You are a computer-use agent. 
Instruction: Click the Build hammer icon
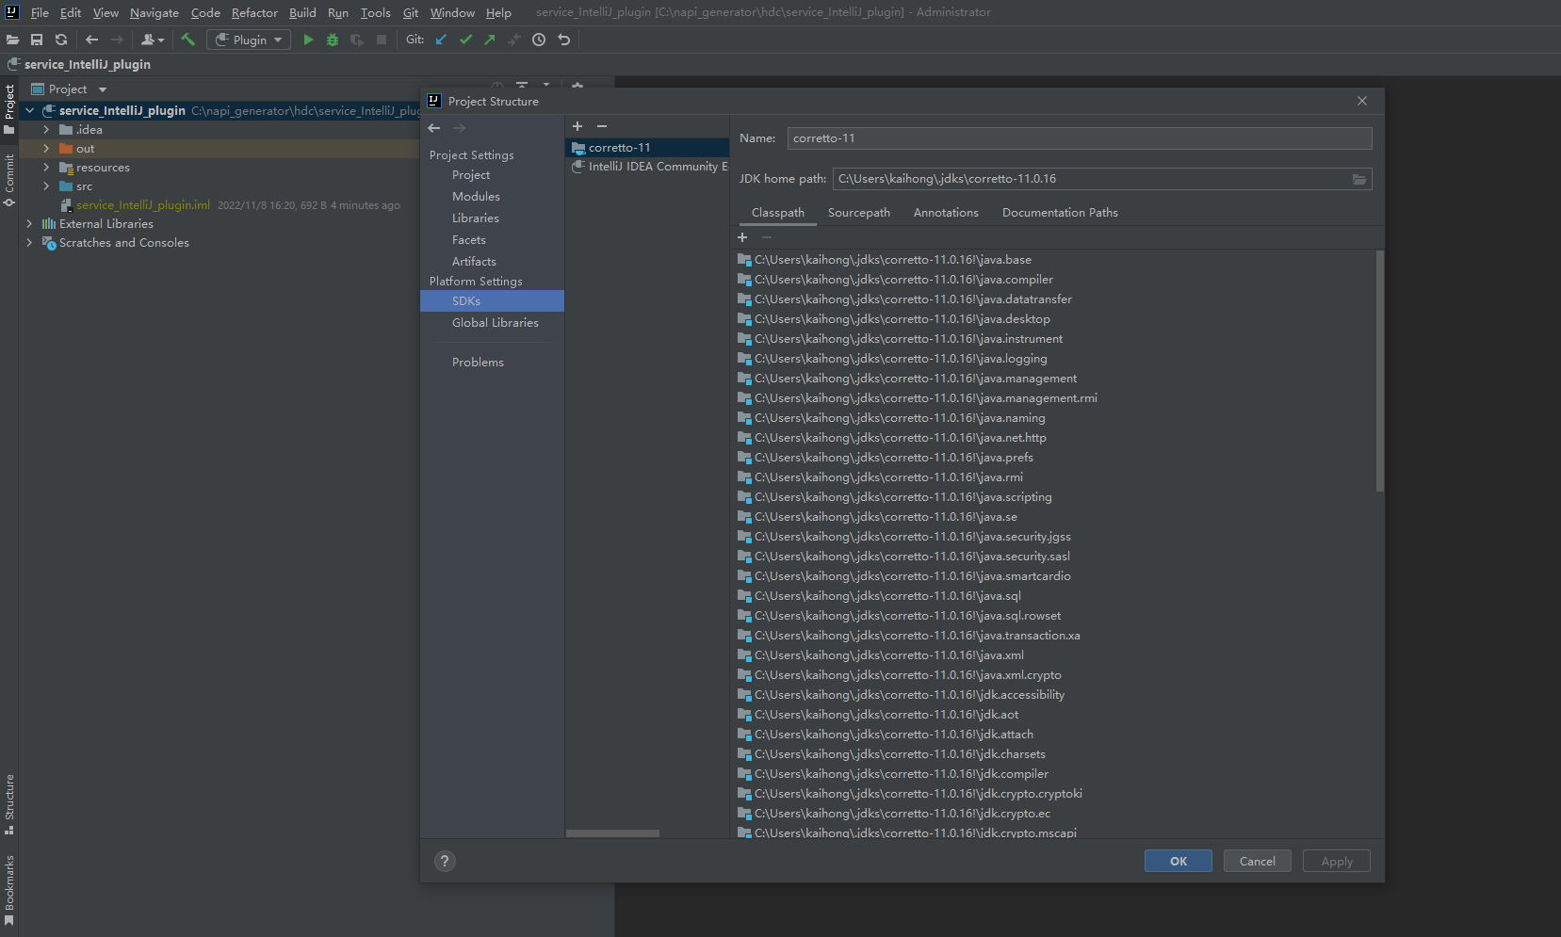(x=187, y=40)
